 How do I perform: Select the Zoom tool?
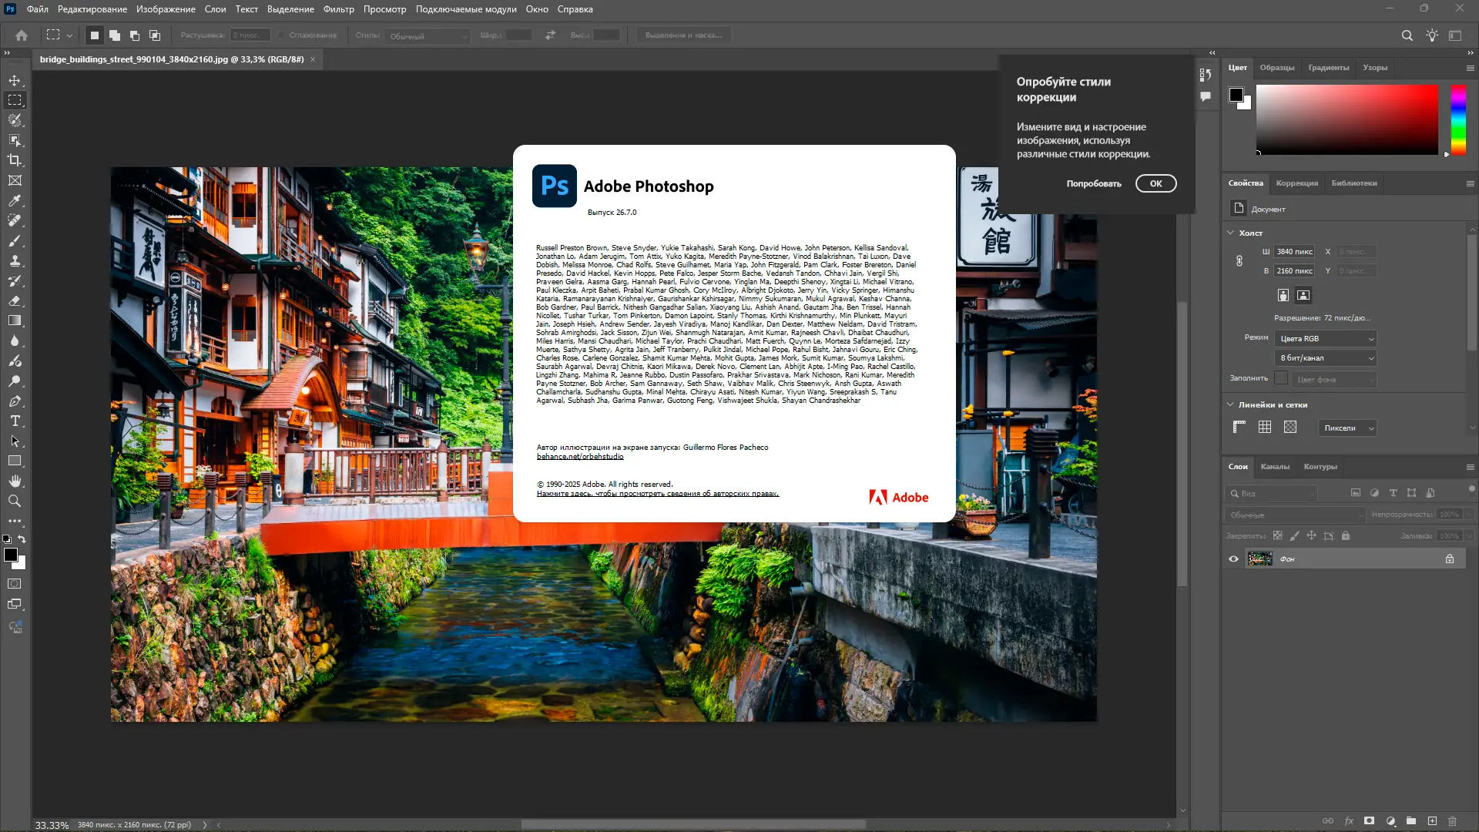(15, 501)
